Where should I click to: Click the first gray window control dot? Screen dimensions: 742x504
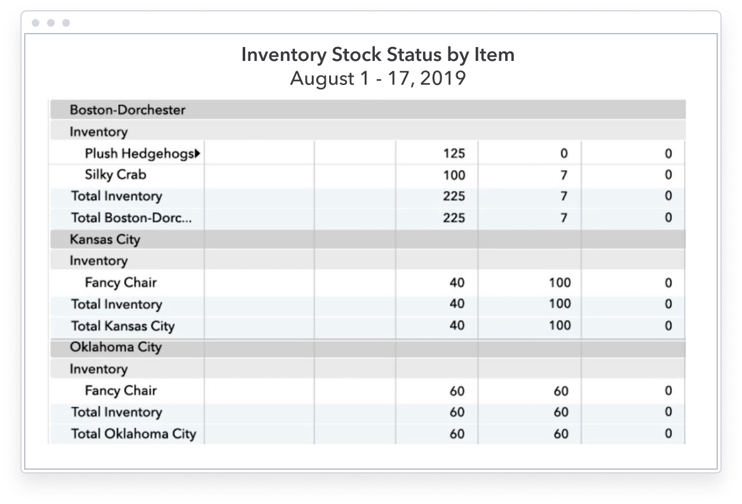coord(36,23)
